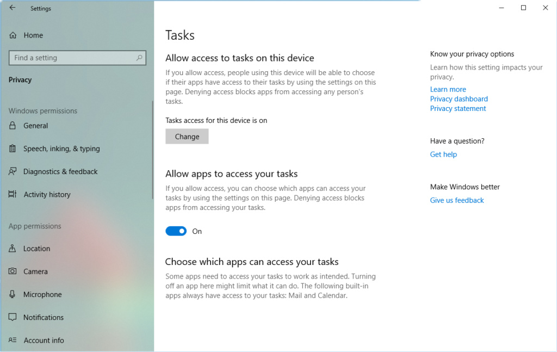The height and width of the screenshot is (352, 557).
Task: Click the Microphone icon in sidebar
Action: point(13,294)
